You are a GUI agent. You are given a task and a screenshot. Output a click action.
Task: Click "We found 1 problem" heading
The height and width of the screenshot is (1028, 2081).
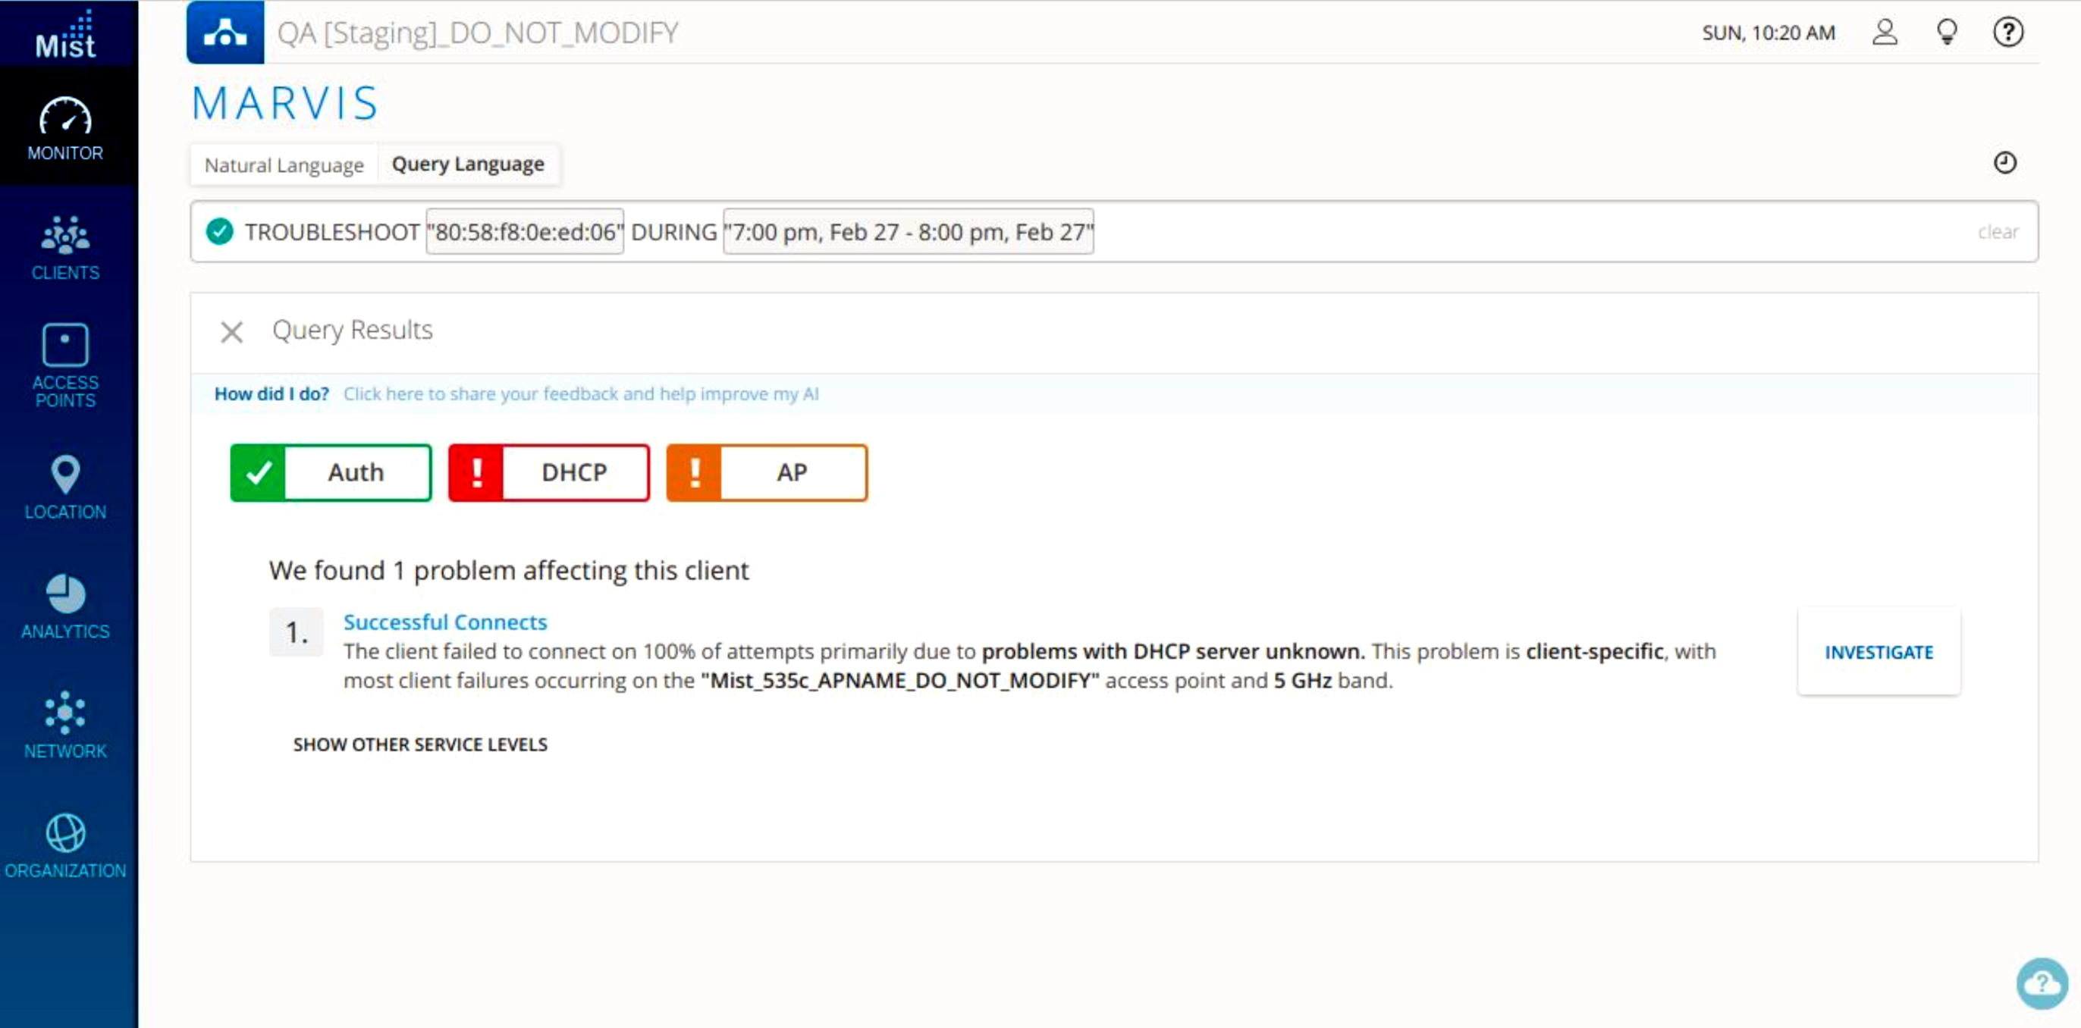pyautogui.click(x=509, y=571)
